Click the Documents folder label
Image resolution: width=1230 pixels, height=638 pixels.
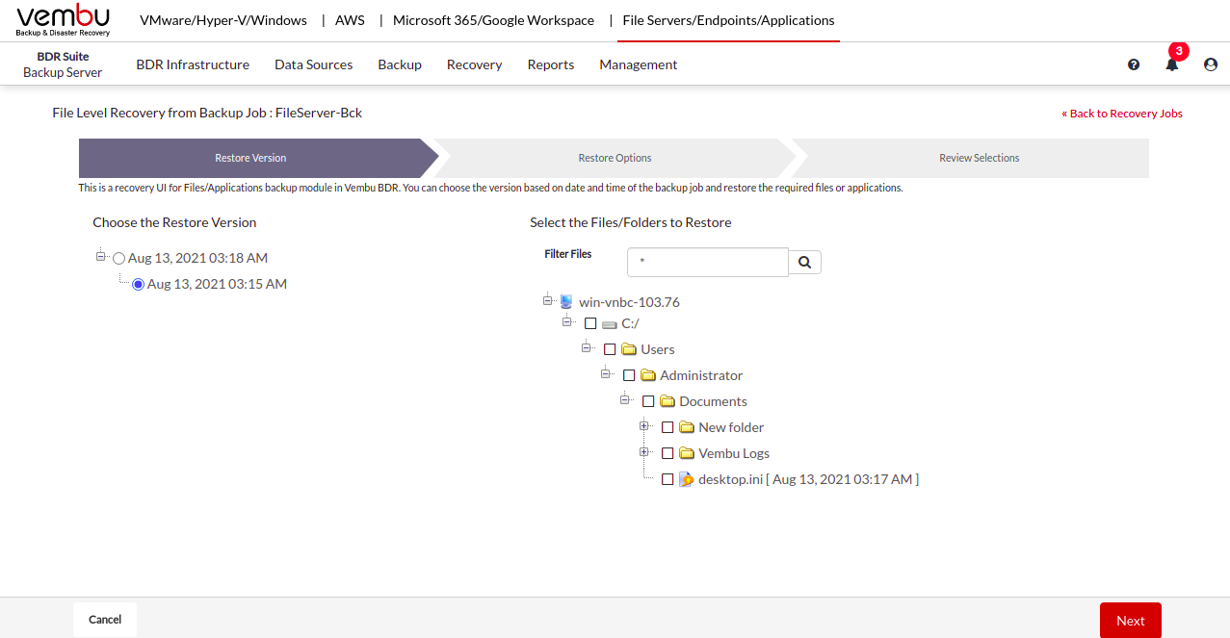point(713,401)
